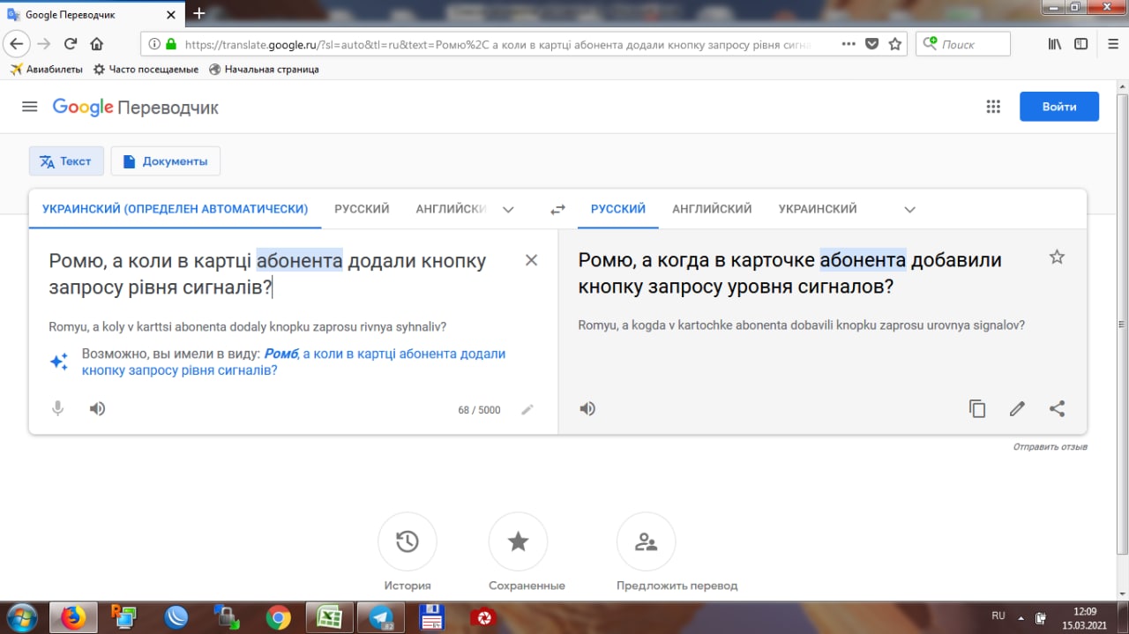Click the 68 / 5000 character counter
The image size is (1129, 634).
479,410
